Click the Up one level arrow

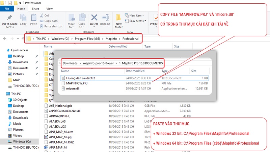coord(23,39)
